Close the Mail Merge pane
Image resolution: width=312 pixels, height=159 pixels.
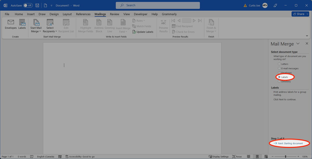click(307, 44)
